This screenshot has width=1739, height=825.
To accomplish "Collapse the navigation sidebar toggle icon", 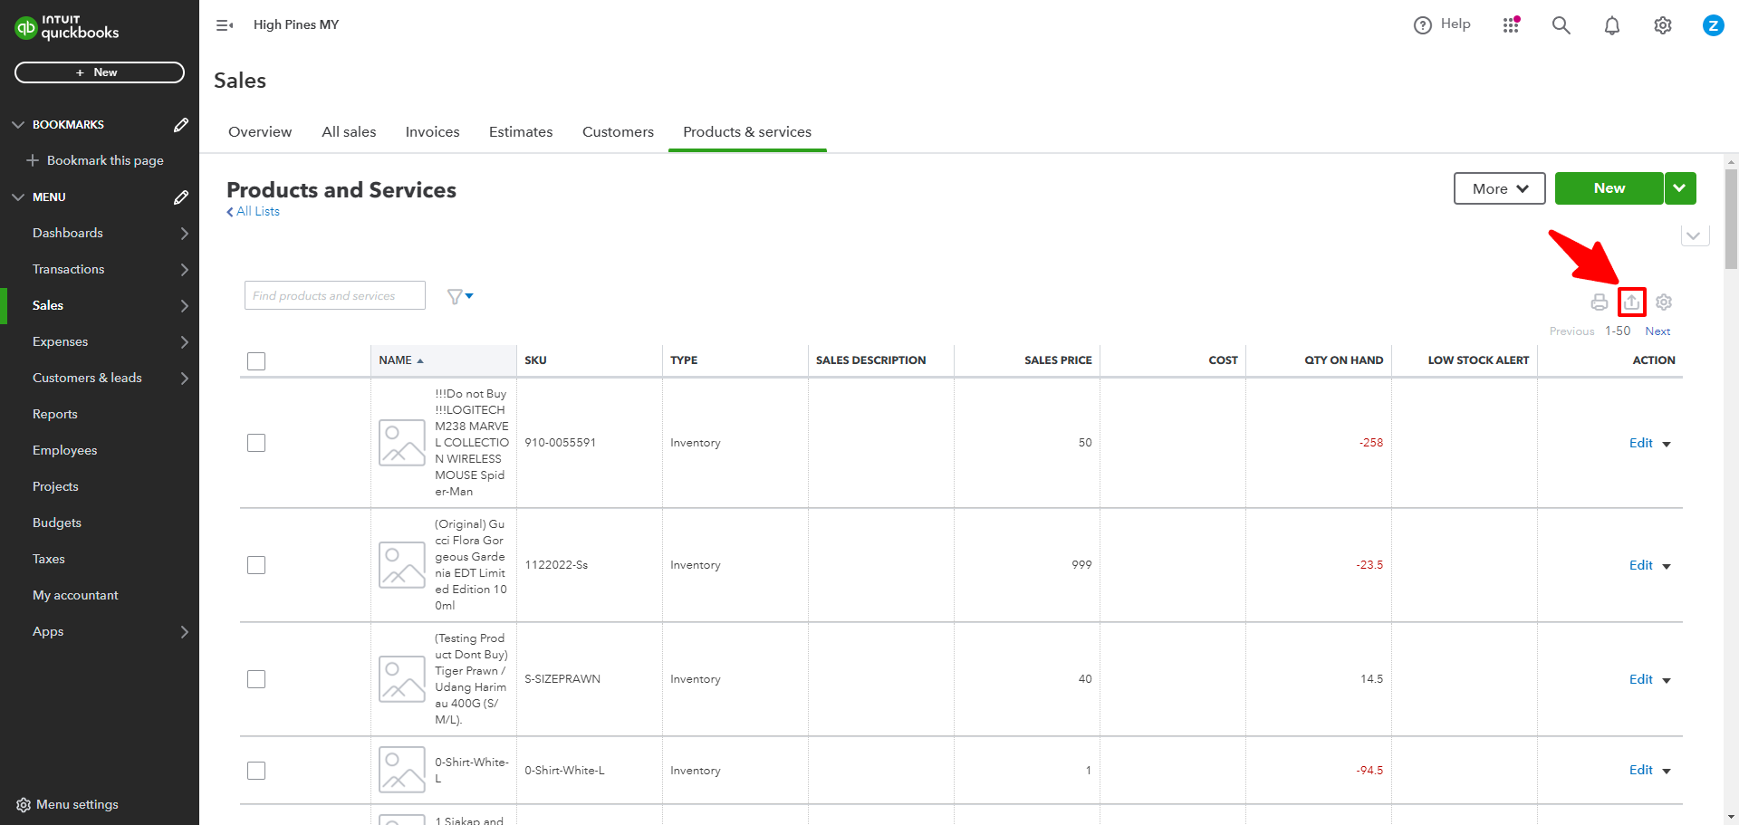I will coord(225,25).
